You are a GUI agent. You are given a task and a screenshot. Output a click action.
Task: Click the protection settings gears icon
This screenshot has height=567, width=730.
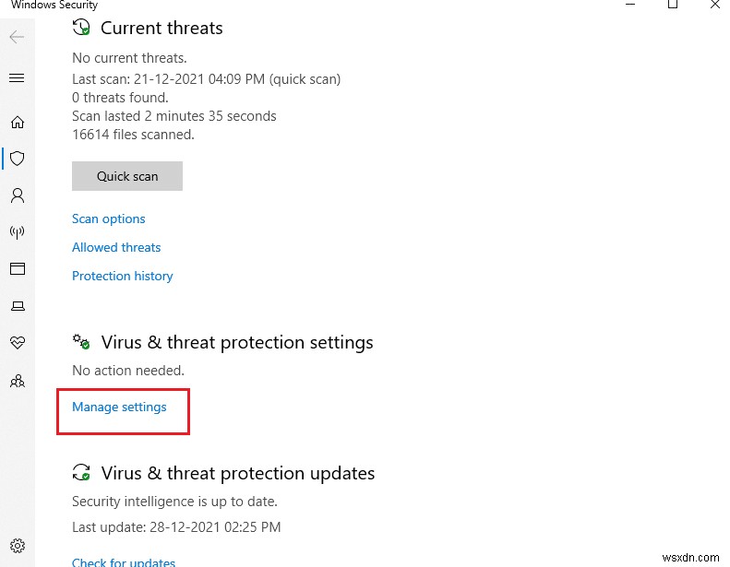coord(82,342)
